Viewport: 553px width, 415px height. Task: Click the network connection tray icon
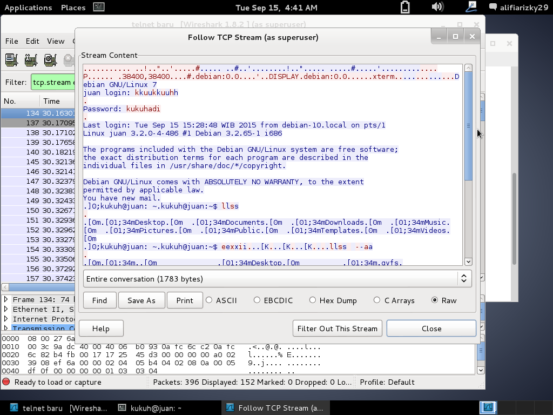point(471,6)
